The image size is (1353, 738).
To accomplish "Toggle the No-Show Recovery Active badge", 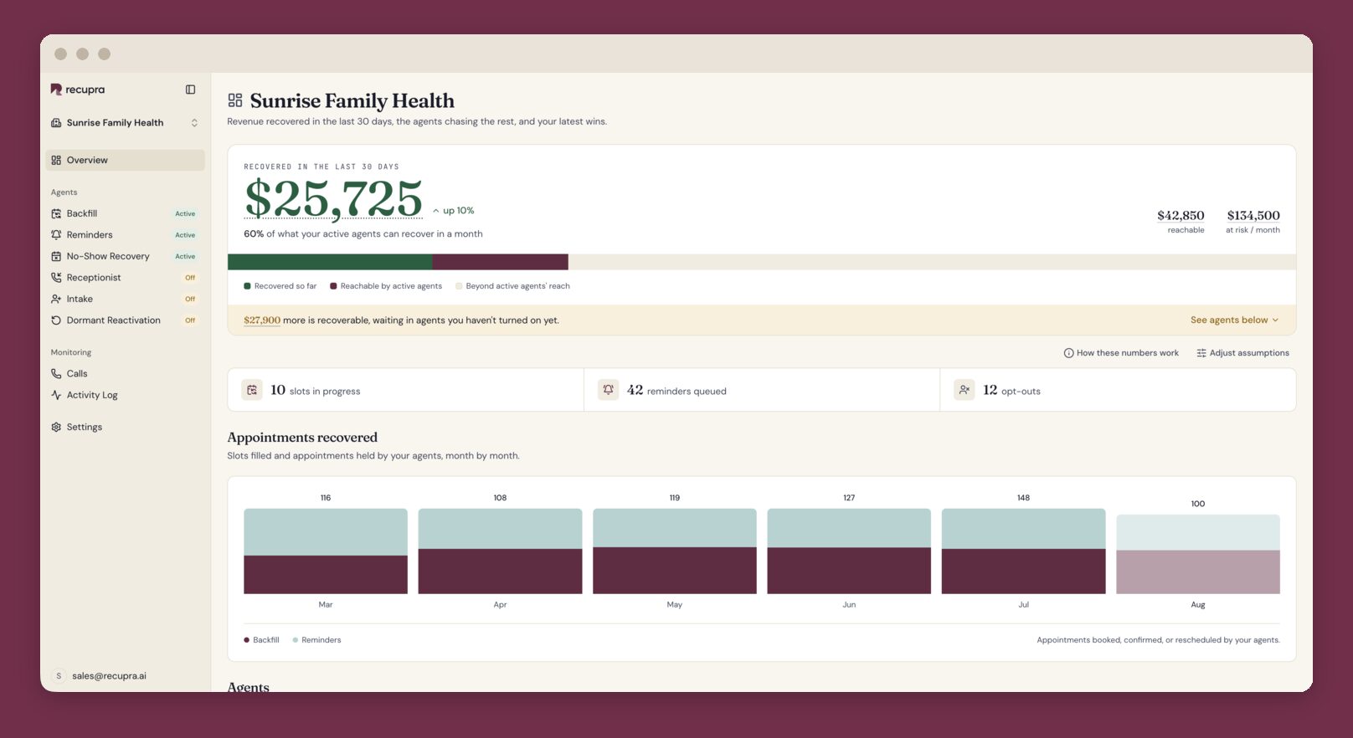I will pos(185,256).
